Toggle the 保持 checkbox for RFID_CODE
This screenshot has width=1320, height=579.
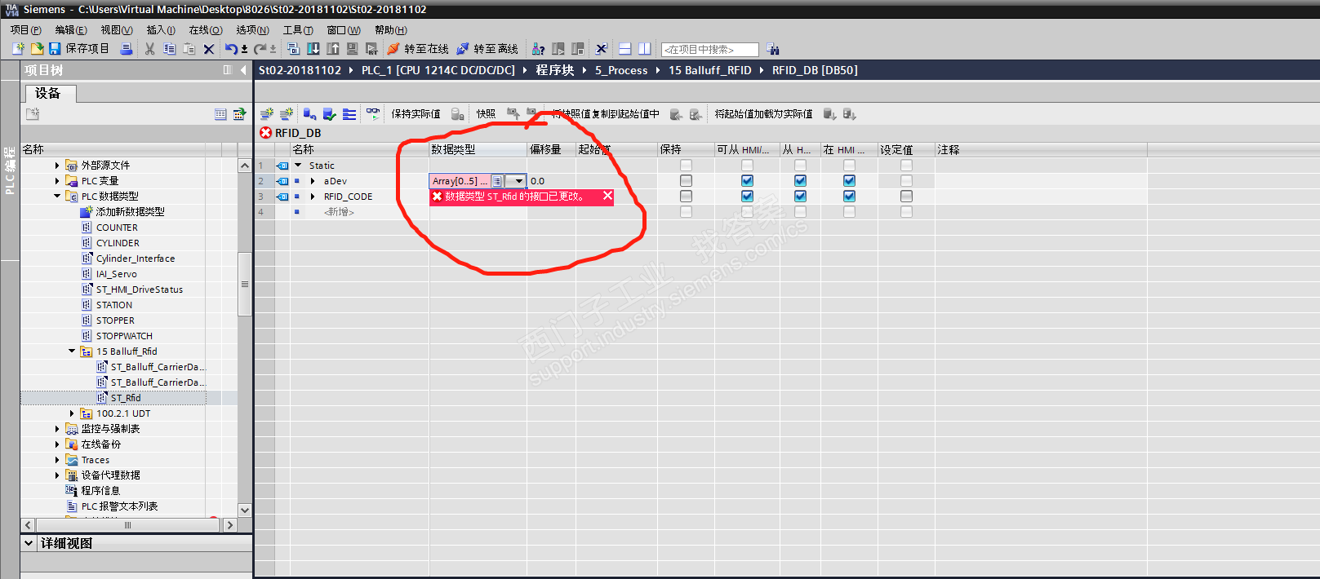686,197
